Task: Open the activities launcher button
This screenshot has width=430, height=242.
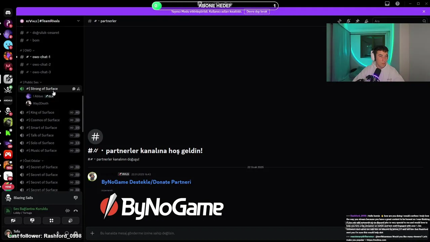Action: coord(51,220)
